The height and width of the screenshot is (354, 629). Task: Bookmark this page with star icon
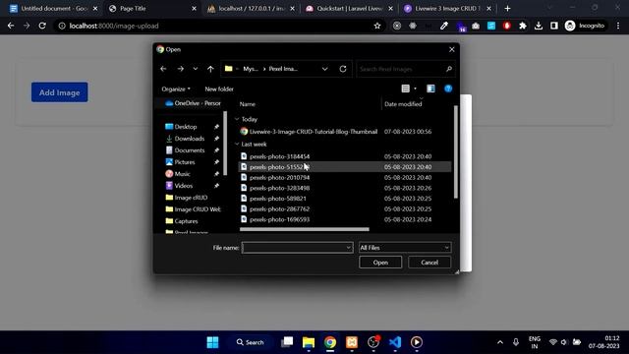click(x=377, y=26)
